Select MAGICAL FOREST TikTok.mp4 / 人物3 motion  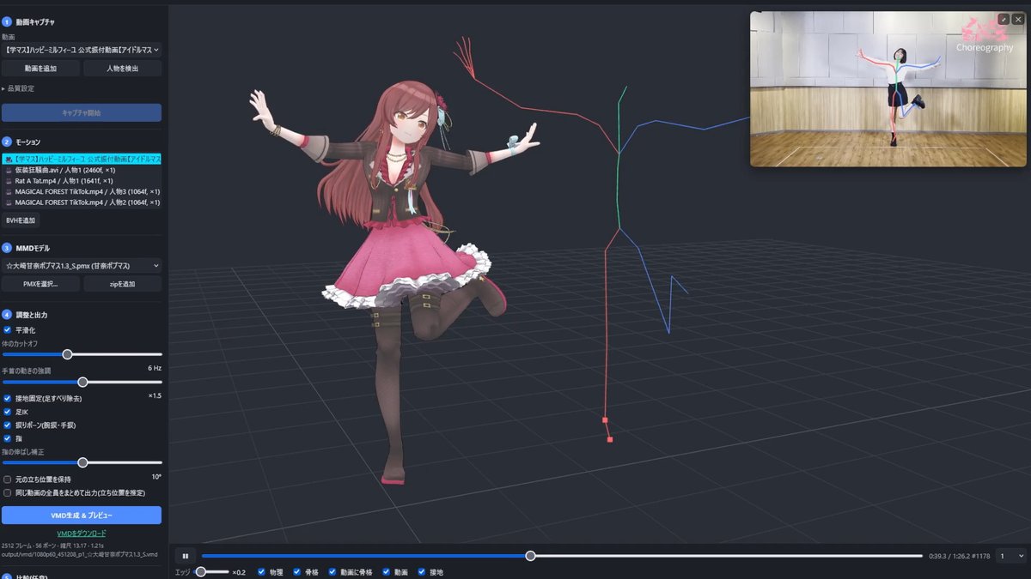click(82, 191)
